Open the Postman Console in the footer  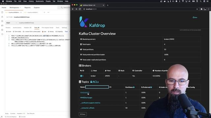point(22,117)
